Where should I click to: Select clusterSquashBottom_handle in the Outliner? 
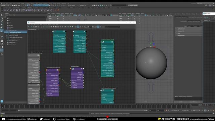(x=16, y=37)
